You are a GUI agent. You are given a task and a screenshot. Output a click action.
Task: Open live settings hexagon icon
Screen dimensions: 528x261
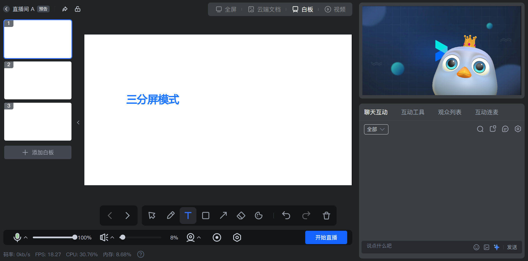237,237
